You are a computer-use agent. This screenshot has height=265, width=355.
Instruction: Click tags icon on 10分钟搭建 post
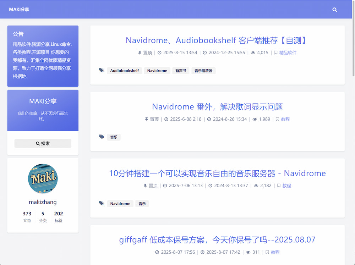click(x=102, y=204)
